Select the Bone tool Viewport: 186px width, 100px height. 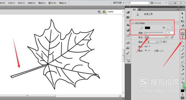[183, 62]
